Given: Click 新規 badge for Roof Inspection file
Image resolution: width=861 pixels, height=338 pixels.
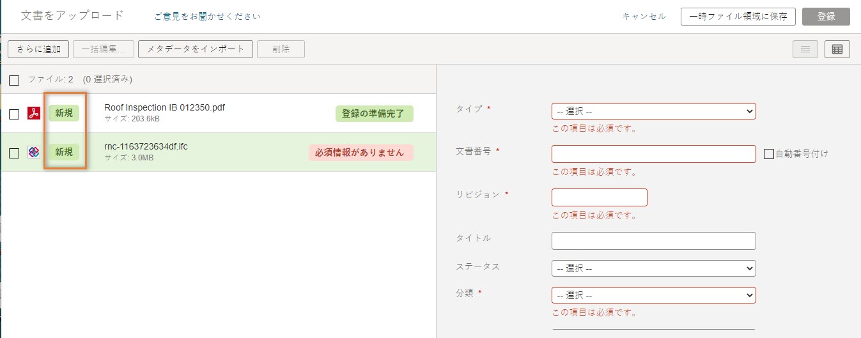Looking at the screenshot, I should [64, 113].
